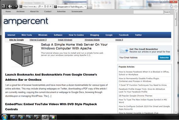
Task: Open the About Us page
Action: (x=34, y=12)
